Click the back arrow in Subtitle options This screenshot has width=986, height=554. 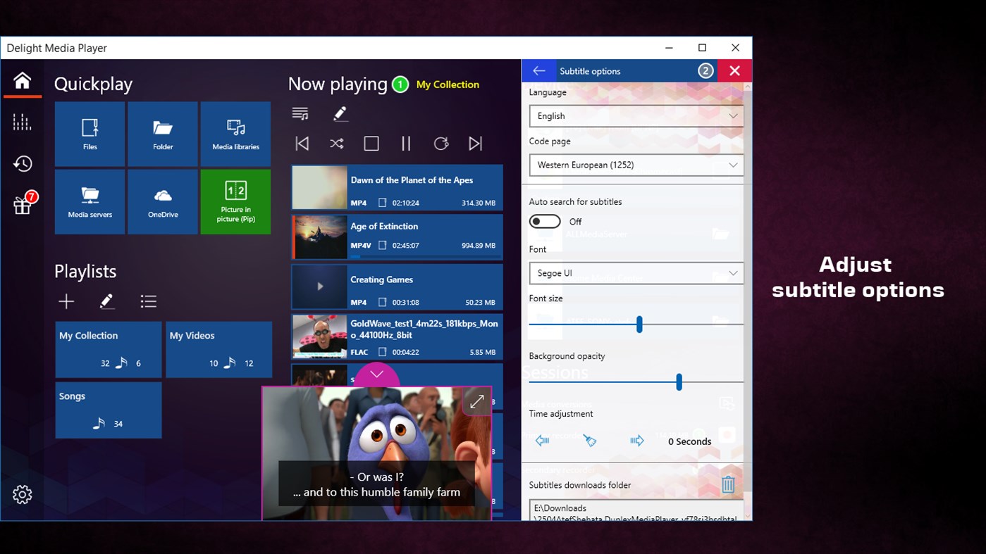click(539, 70)
